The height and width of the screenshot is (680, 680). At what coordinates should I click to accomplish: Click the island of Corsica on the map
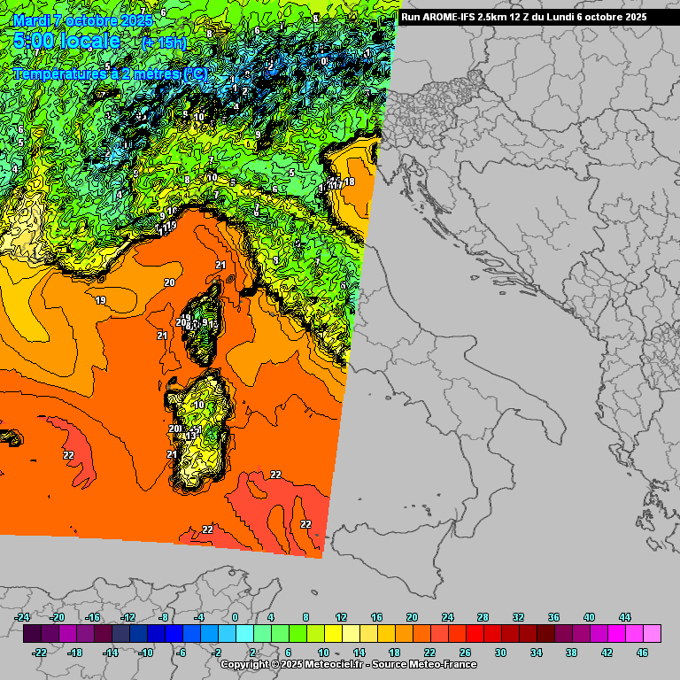coord(205,317)
